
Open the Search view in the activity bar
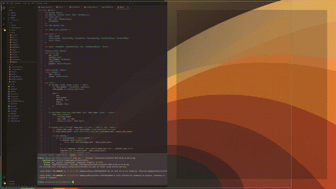(x=4, y=13)
